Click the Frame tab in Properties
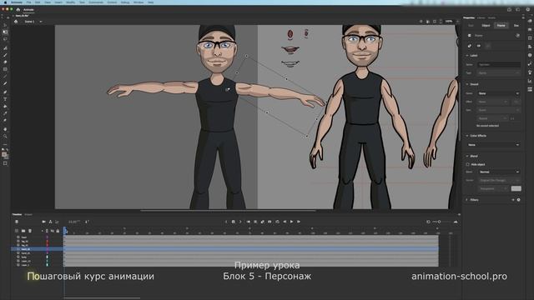Image resolution: width=534 pixels, height=300 pixels. pos(501,26)
